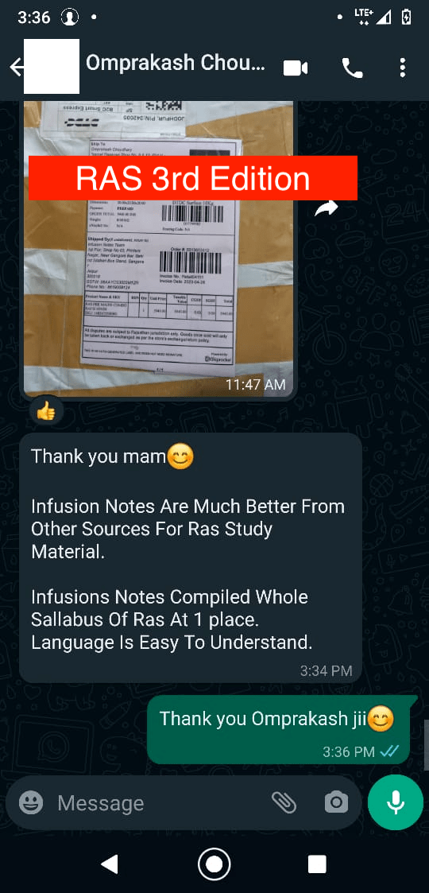Tap the Android recent apps square
Screen dimensions: 429x893
[317, 864]
